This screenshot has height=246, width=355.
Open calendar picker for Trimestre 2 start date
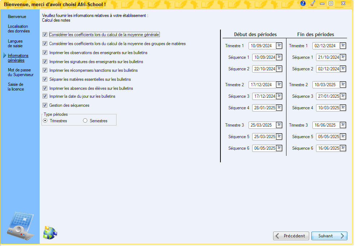(280, 85)
